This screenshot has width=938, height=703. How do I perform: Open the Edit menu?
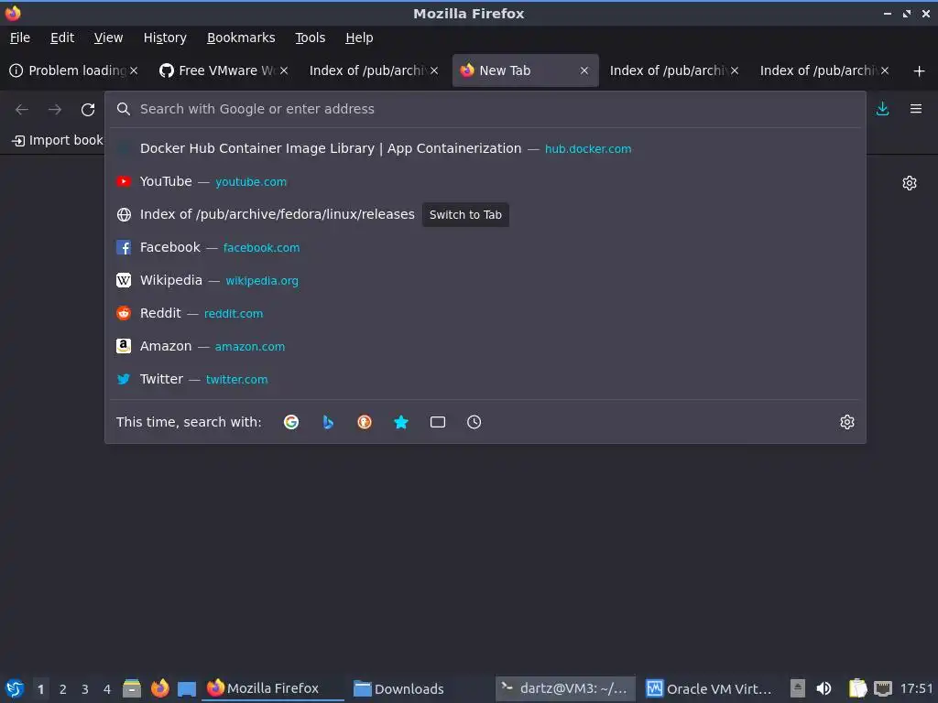pyautogui.click(x=62, y=38)
